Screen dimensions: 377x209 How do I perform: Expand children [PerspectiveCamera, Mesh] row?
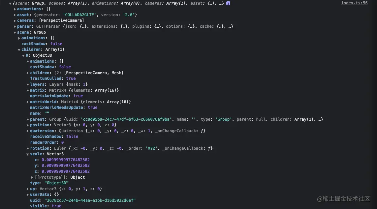point(28,73)
